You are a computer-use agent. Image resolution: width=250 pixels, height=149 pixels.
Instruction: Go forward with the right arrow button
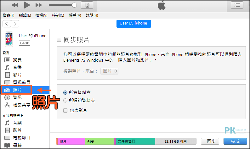pyautogui.click(x=15, y=24)
